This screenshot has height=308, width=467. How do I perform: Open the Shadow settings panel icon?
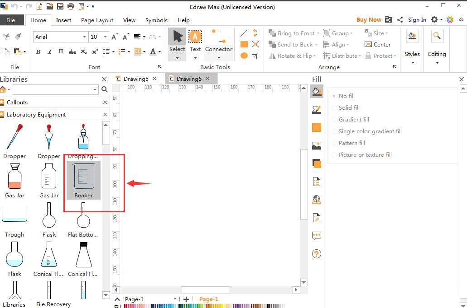[x=317, y=163]
